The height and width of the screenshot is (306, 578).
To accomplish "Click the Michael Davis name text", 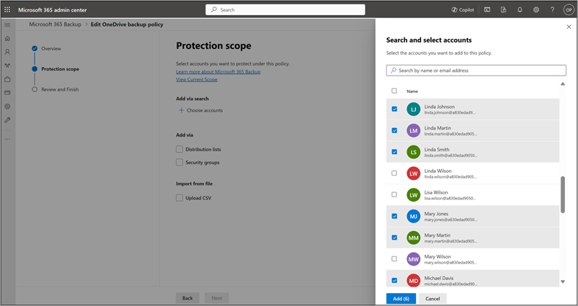I will 439,279.
